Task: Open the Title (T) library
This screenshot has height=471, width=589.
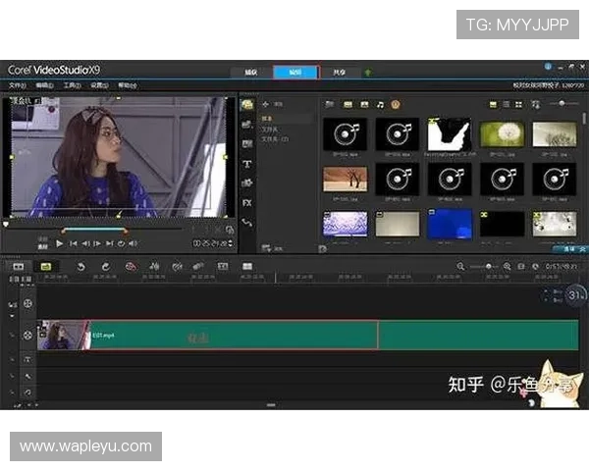Action: pos(247,163)
